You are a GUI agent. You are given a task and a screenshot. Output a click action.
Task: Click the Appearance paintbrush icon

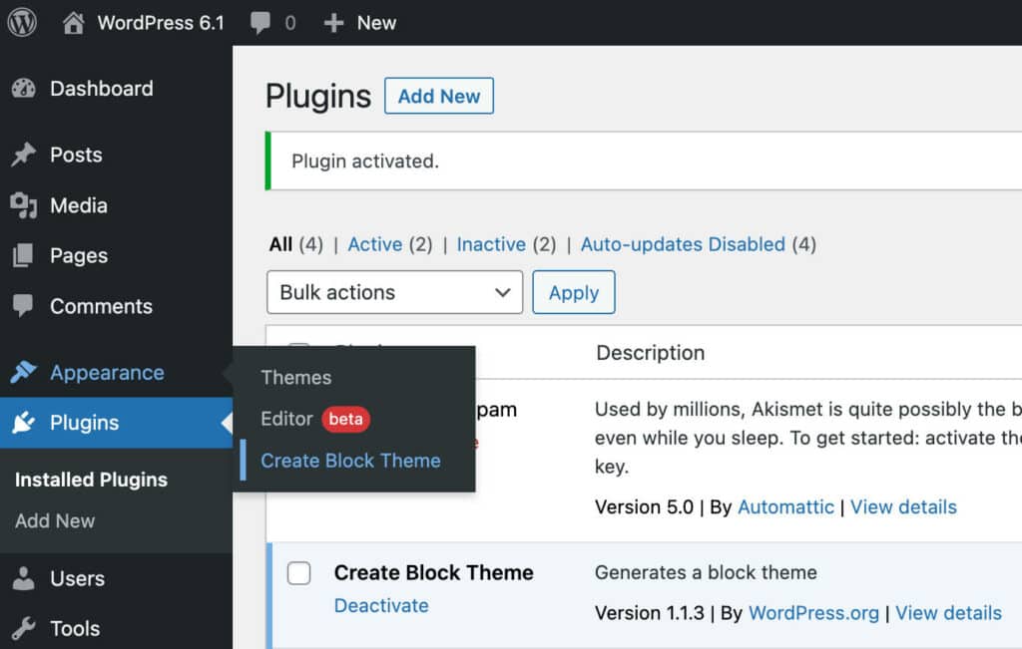25,372
